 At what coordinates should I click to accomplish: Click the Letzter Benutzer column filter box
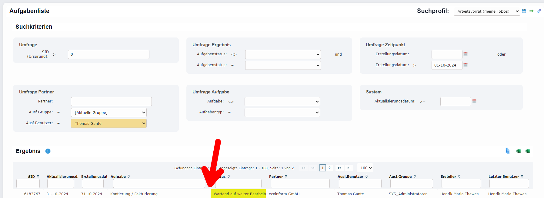coord(509,183)
